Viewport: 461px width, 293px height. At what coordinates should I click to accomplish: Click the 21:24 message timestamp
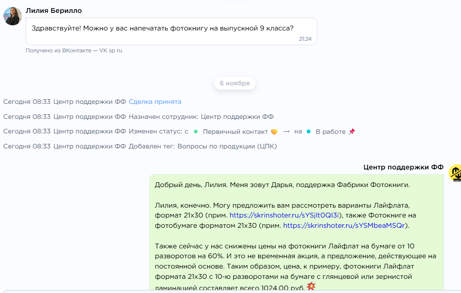coord(305,39)
